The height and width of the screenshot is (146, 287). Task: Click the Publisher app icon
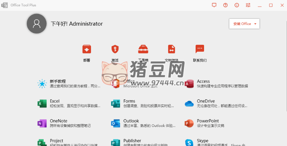116,142
